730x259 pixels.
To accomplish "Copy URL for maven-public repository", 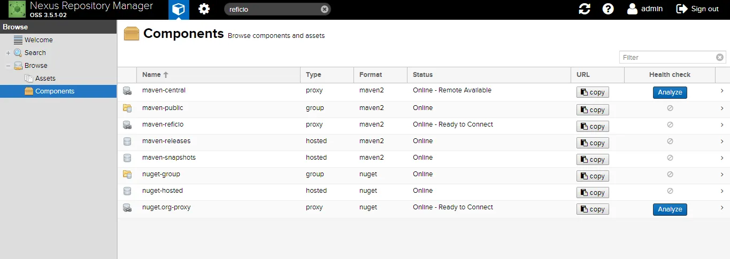I will (593, 110).
